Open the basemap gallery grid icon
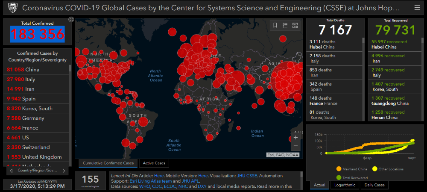 [295, 25]
